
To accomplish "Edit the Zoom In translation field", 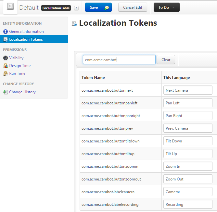I will pyautogui.click(x=188, y=166).
